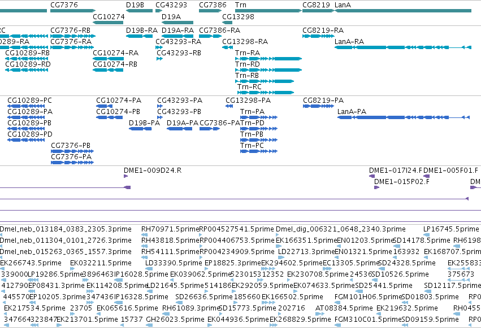Select the CG7376 gene label

pos(64,5)
